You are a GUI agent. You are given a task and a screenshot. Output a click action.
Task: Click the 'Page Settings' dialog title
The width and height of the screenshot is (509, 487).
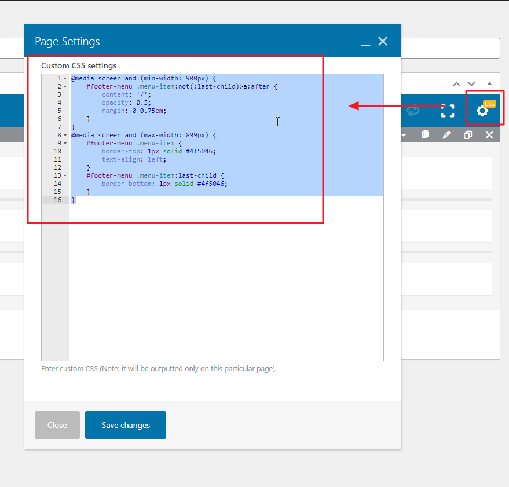67,42
